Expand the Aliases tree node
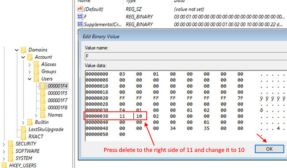This screenshot has height=168, width=287. [30, 64]
